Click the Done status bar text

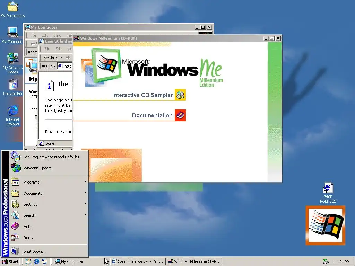(50, 143)
